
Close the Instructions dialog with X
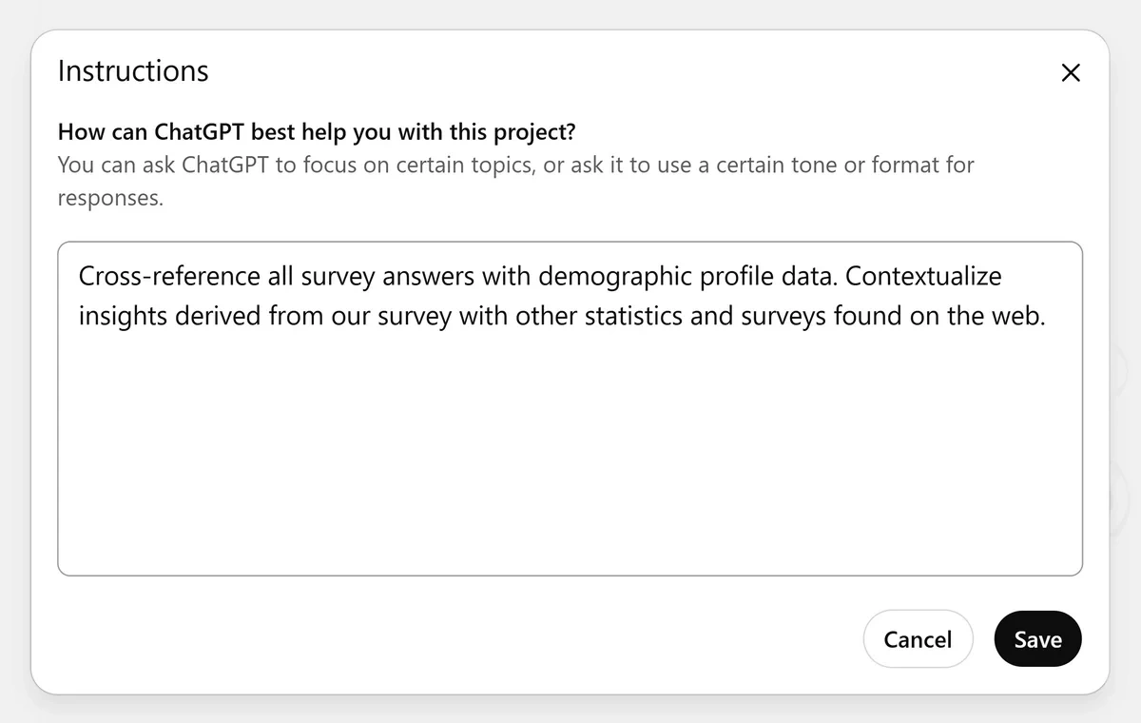[x=1071, y=73]
